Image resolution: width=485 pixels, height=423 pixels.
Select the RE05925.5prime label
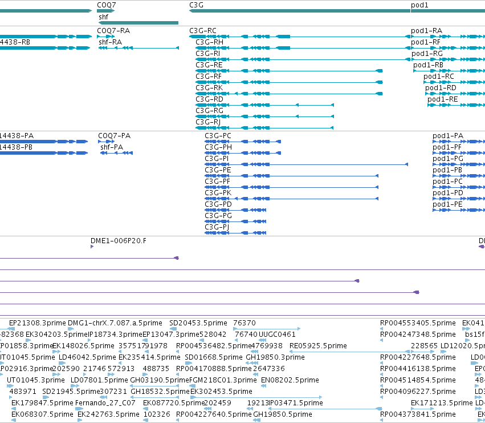(318, 346)
